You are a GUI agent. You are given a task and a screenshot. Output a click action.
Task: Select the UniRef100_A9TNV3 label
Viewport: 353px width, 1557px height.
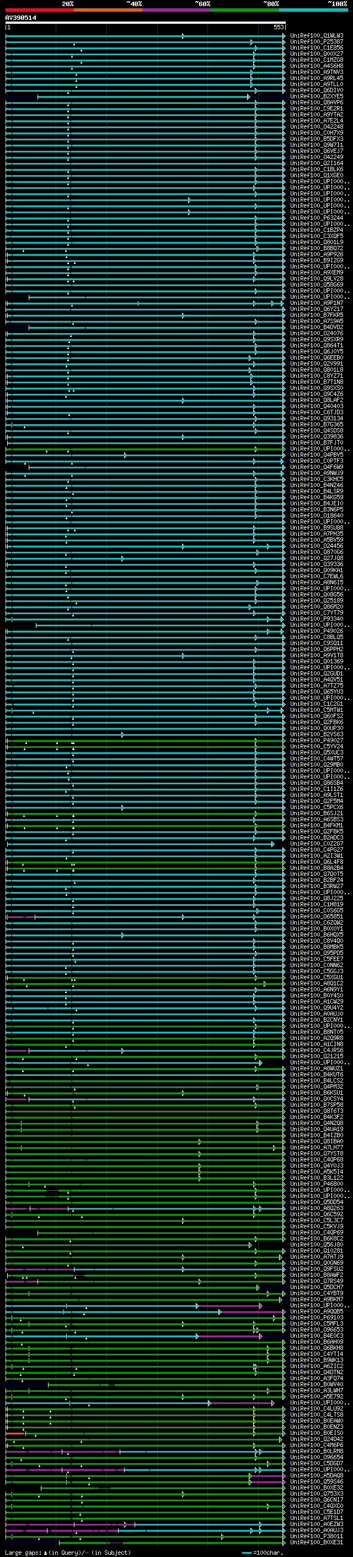(x=317, y=72)
